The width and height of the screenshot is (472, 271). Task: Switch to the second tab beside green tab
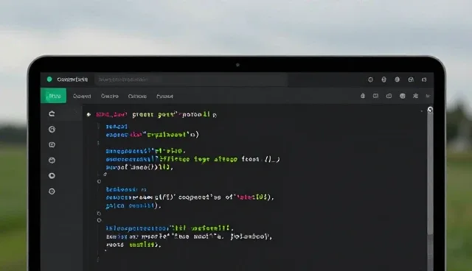(82, 96)
